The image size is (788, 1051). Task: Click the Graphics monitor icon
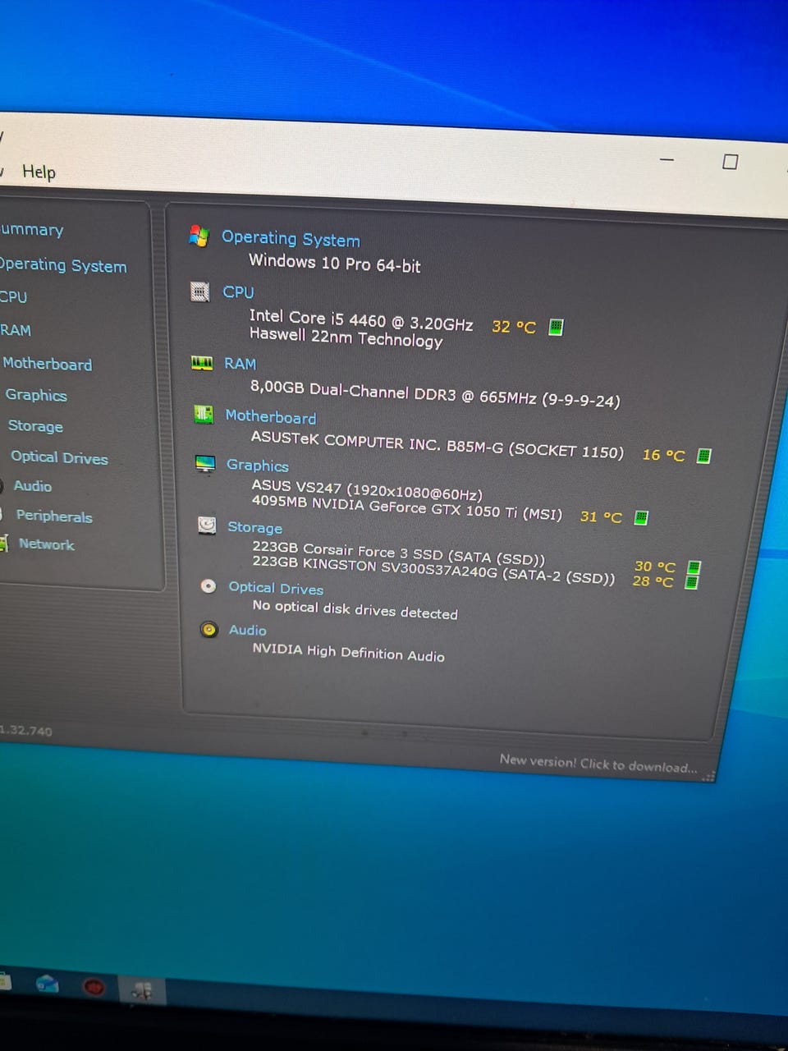click(205, 464)
